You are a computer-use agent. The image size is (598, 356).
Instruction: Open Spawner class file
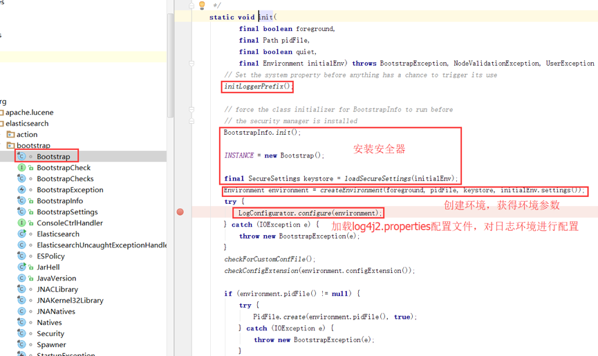(51, 344)
